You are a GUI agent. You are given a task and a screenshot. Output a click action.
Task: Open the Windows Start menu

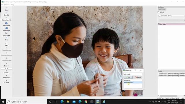click(x=3, y=102)
